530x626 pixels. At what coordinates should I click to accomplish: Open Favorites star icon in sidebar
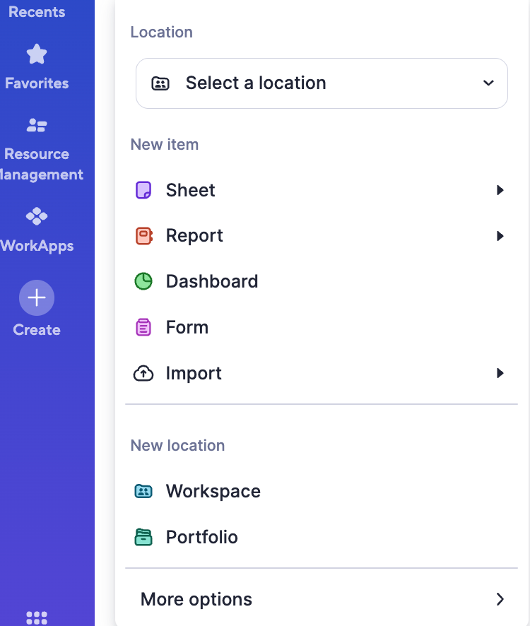37,54
